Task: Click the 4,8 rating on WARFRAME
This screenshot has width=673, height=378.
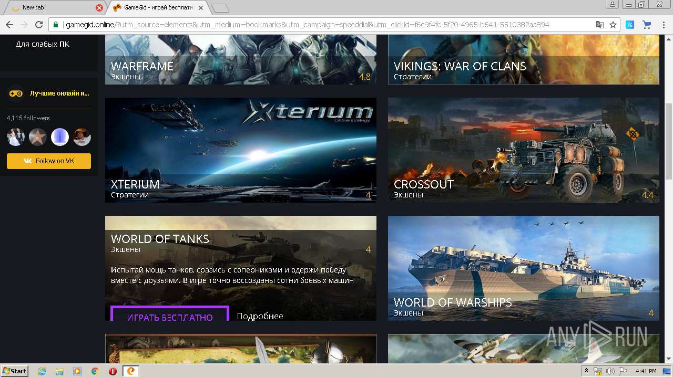Action: pos(364,77)
